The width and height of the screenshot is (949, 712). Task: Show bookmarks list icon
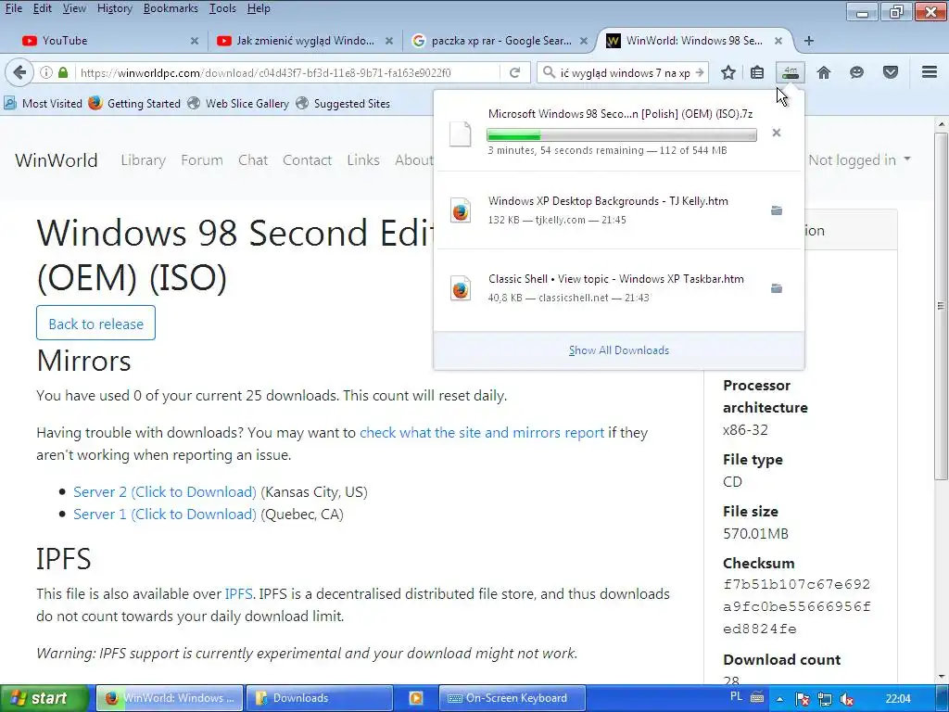point(757,72)
